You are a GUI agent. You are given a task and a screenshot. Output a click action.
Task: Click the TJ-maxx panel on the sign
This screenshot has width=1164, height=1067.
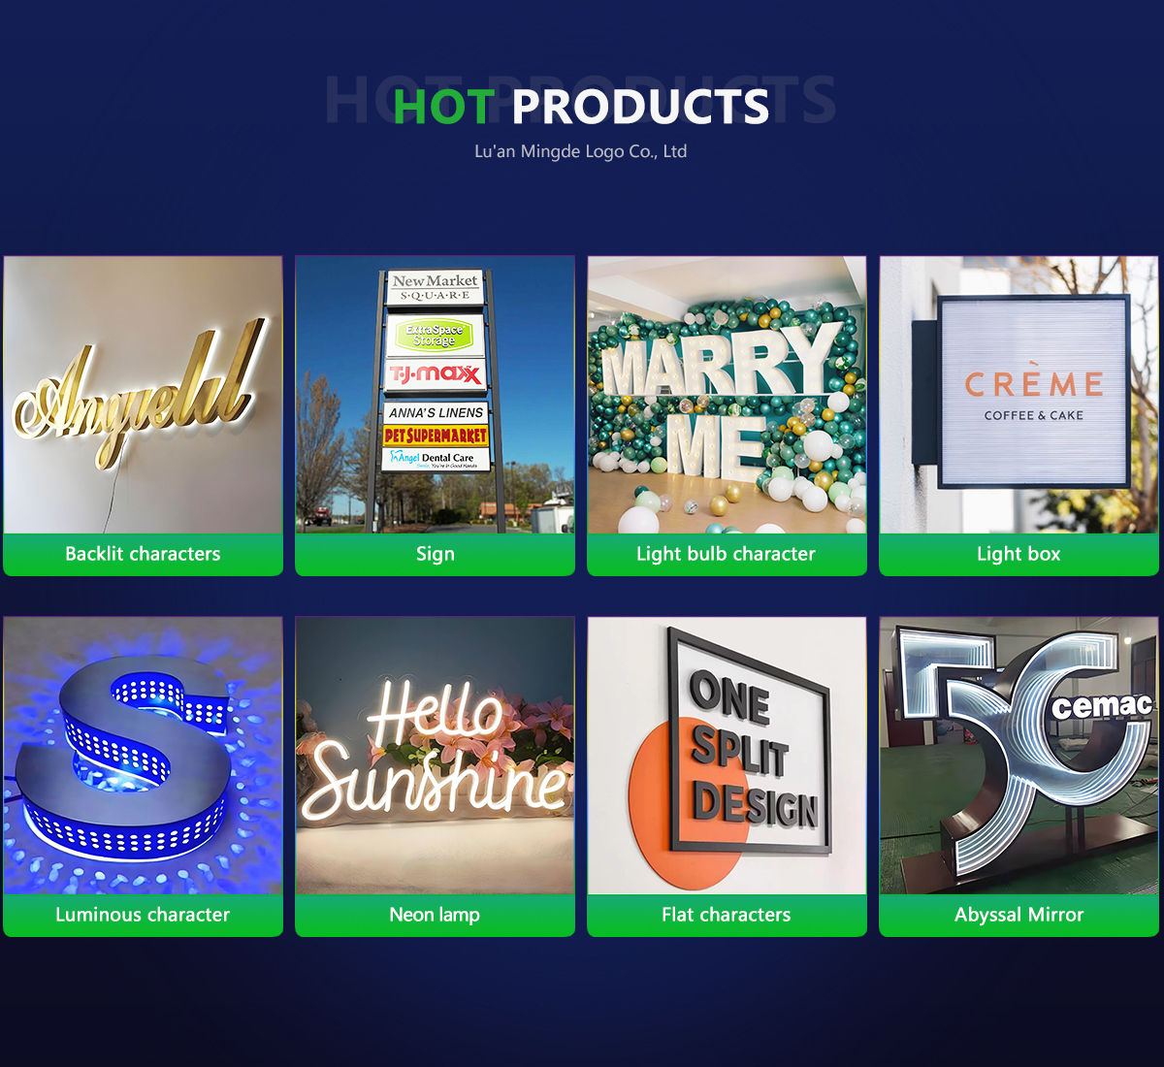tap(435, 374)
